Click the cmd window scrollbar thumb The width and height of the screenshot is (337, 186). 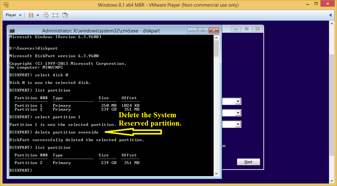[216, 48]
